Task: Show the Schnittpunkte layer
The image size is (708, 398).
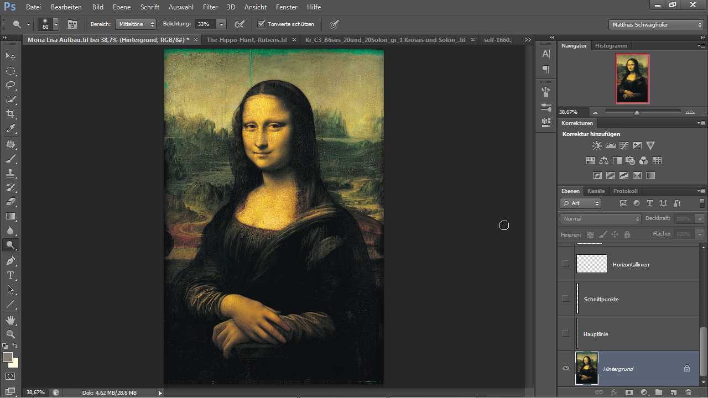Action: tap(565, 298)
